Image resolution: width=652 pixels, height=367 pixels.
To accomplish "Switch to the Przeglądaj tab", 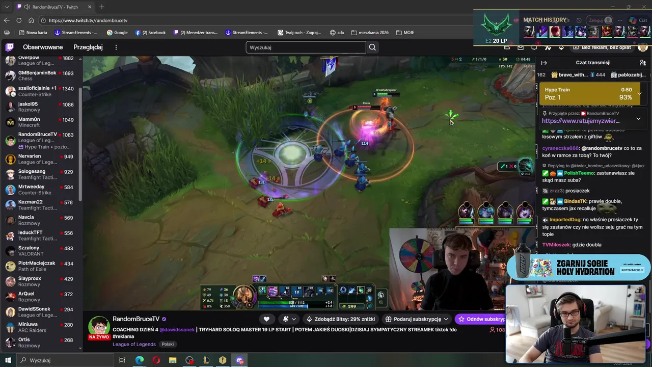I will click(x=88, y=47).
